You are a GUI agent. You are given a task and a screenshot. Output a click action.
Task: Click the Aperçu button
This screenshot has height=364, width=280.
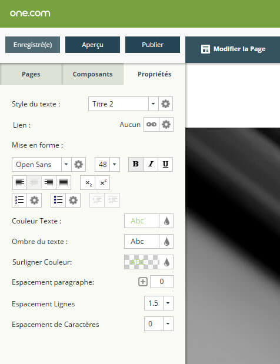point(92,45)
